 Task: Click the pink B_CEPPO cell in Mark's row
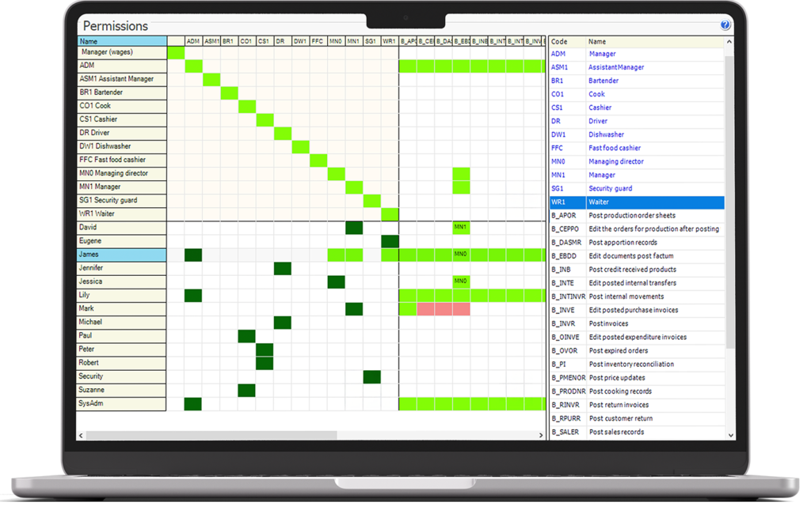click(x=425, y=309)
